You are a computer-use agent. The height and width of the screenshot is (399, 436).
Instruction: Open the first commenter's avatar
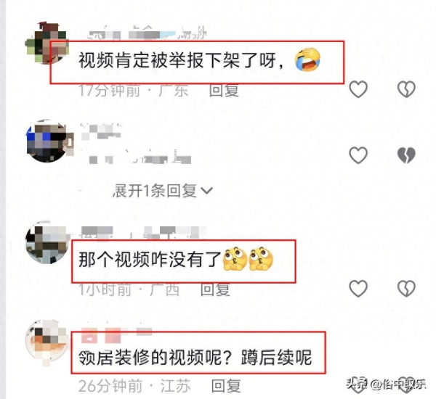[47, 43]
